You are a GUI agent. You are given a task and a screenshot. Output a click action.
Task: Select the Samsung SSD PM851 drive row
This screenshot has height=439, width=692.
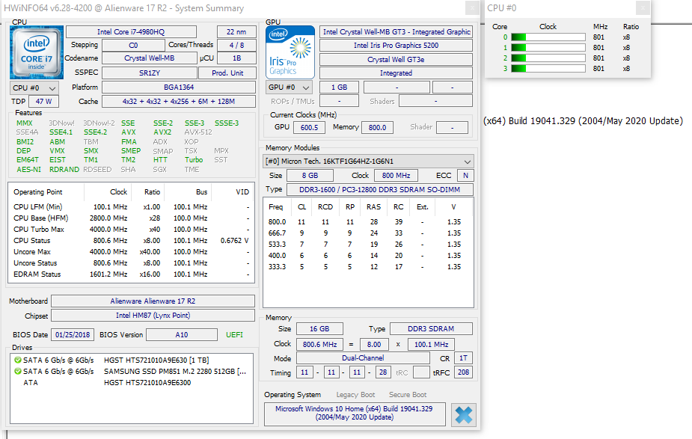coord(132,372)
